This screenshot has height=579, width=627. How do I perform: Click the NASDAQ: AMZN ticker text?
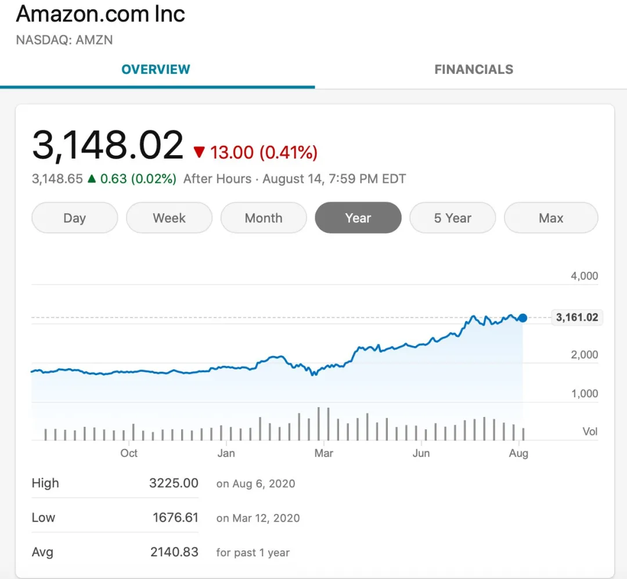[x=64, y=40]
